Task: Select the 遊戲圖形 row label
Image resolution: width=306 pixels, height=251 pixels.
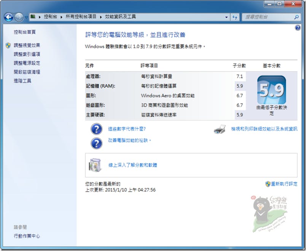Action: pyautogui.click(x=95, y=105)
